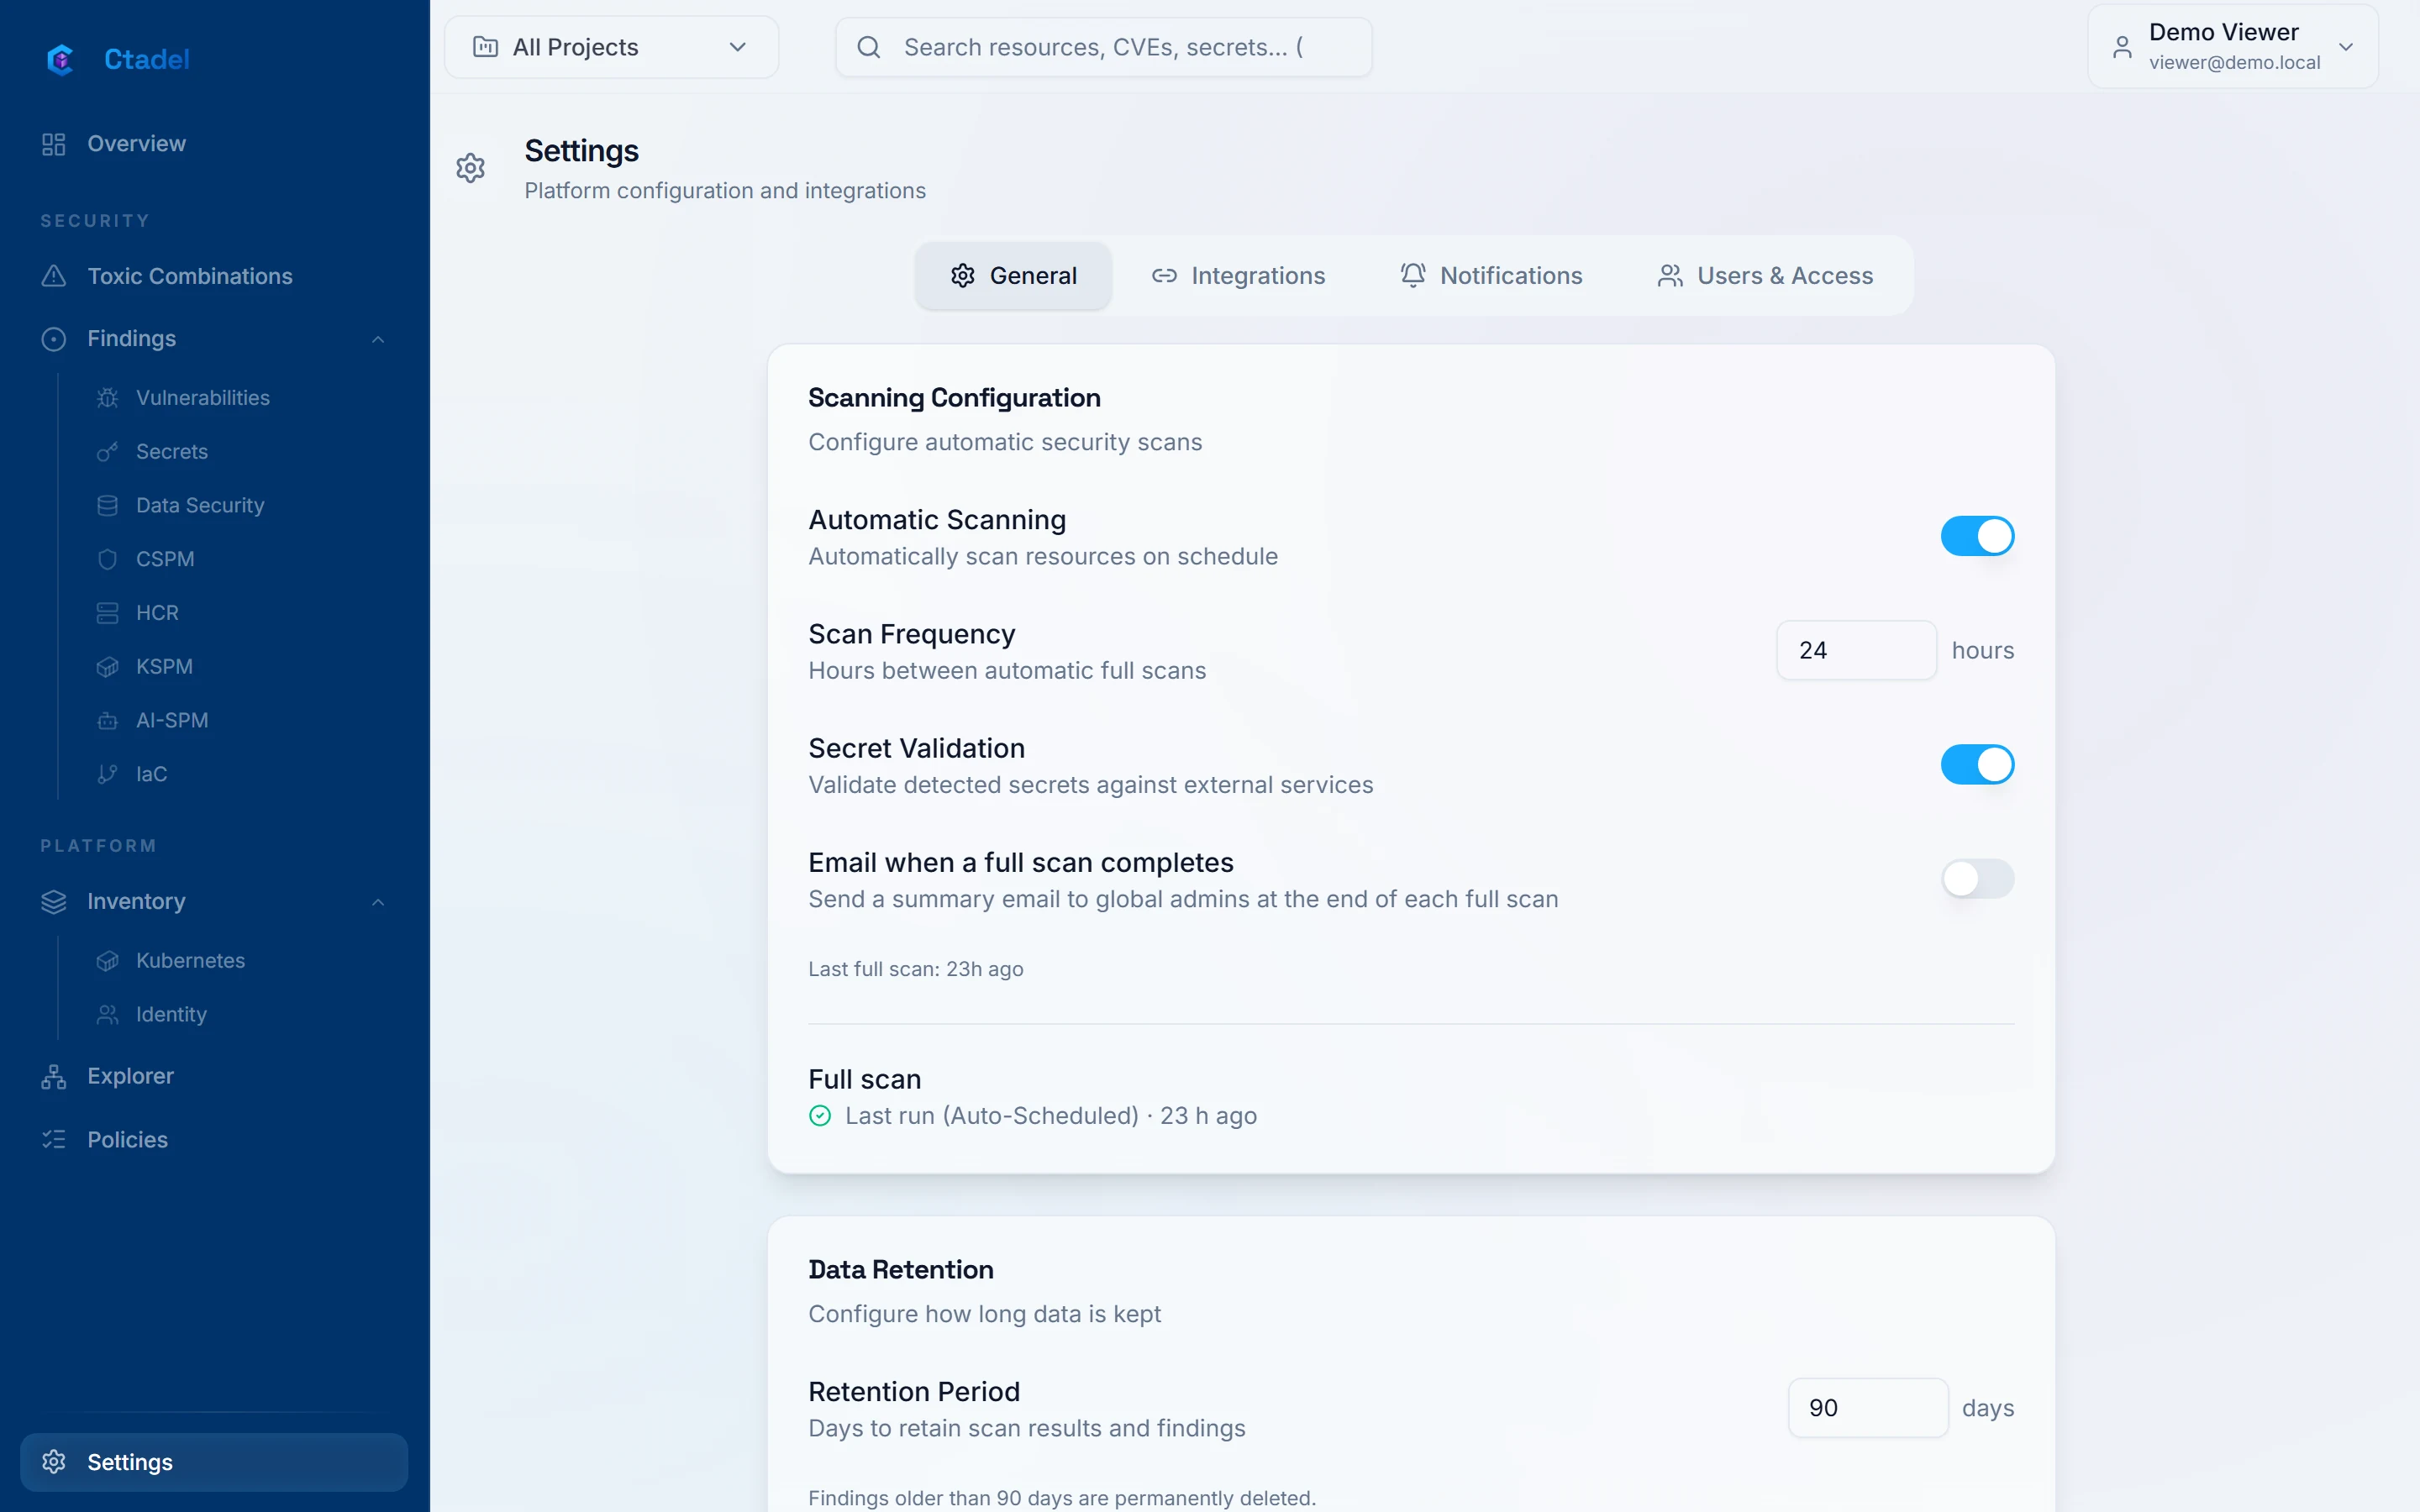
Task: Enable email on full scan completion
Action: (x=1977, y=879)
